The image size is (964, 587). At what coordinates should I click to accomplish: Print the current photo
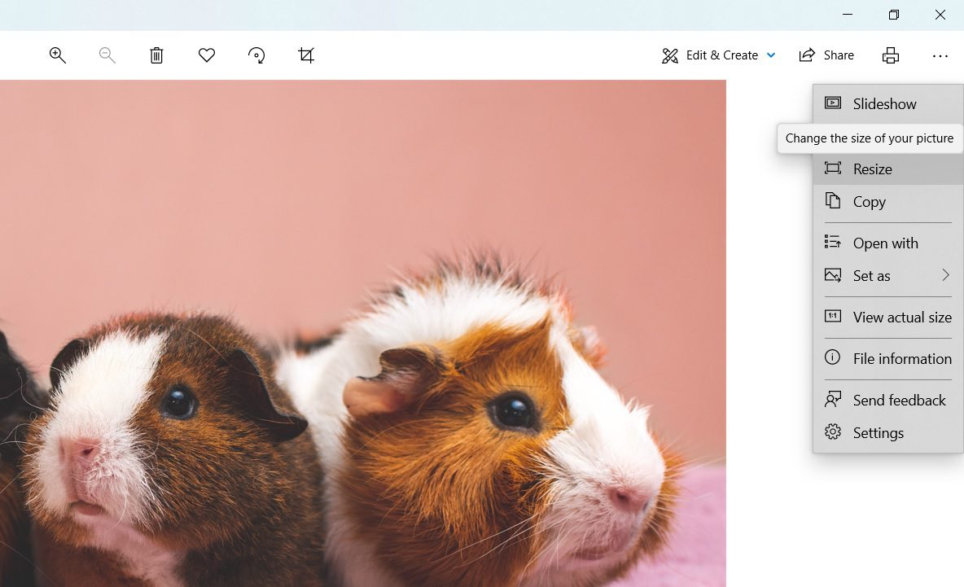click(x=891, y=55)
